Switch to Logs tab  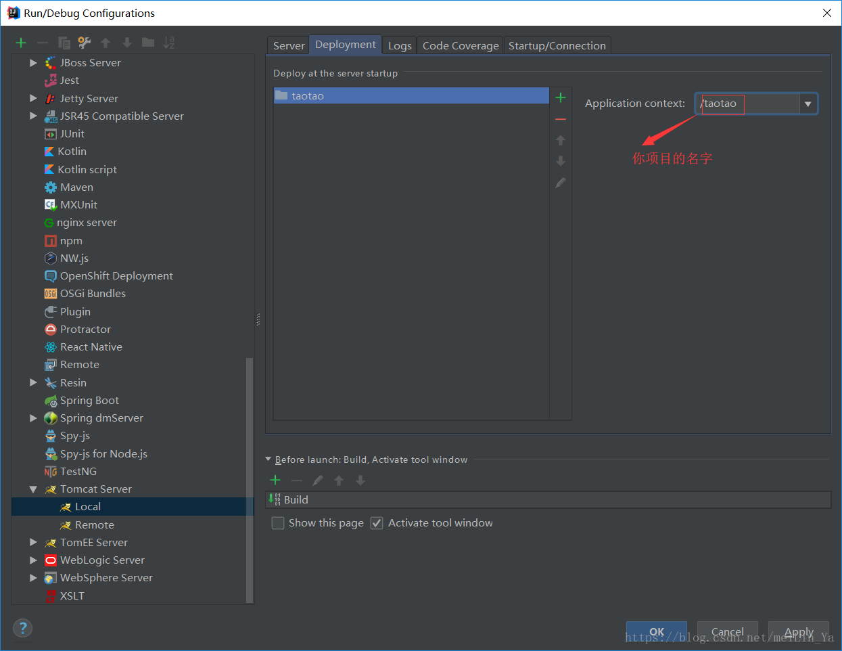(400, 45)
